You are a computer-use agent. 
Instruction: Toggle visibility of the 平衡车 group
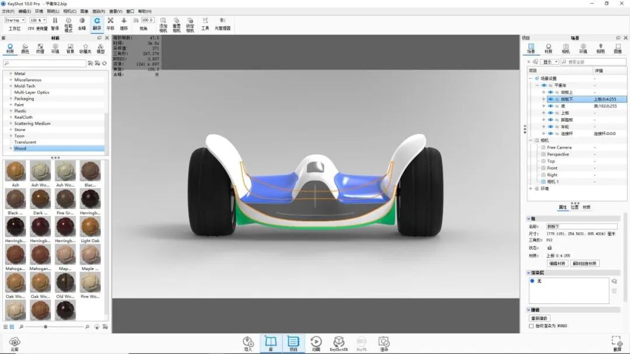544,84
